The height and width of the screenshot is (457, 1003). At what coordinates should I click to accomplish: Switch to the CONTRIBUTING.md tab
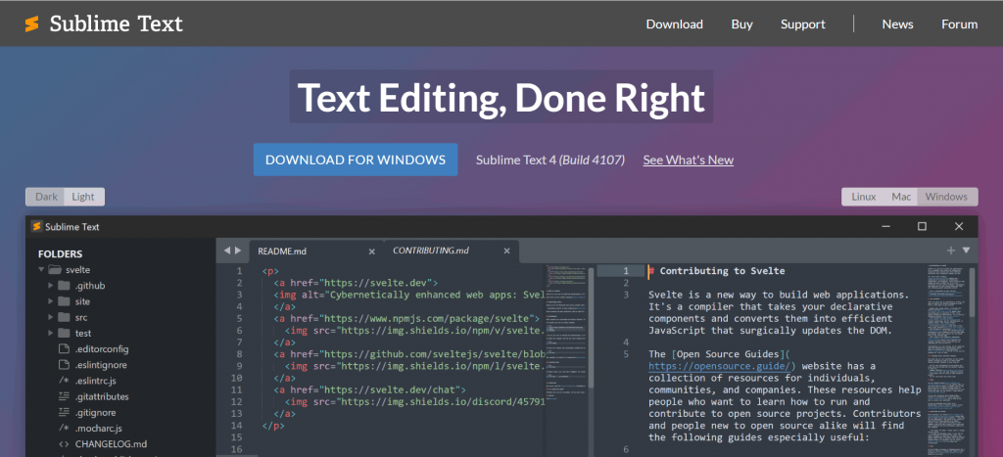(452, 251)
